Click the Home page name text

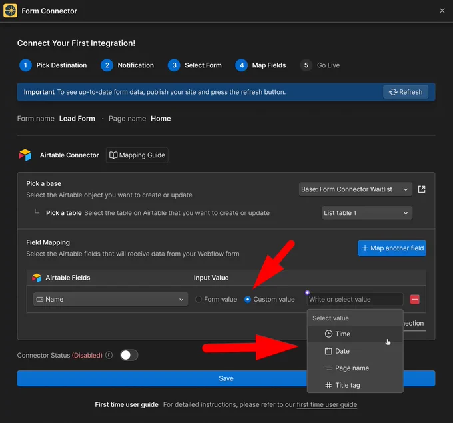[161, 119]
